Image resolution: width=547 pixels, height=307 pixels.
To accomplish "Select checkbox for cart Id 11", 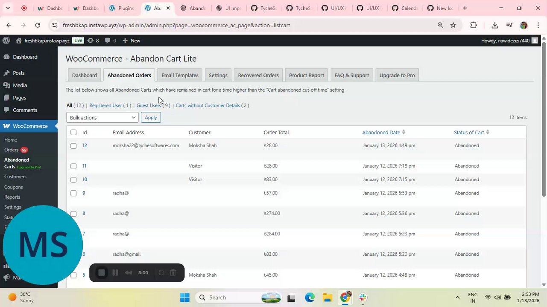I will coord(73,166).
